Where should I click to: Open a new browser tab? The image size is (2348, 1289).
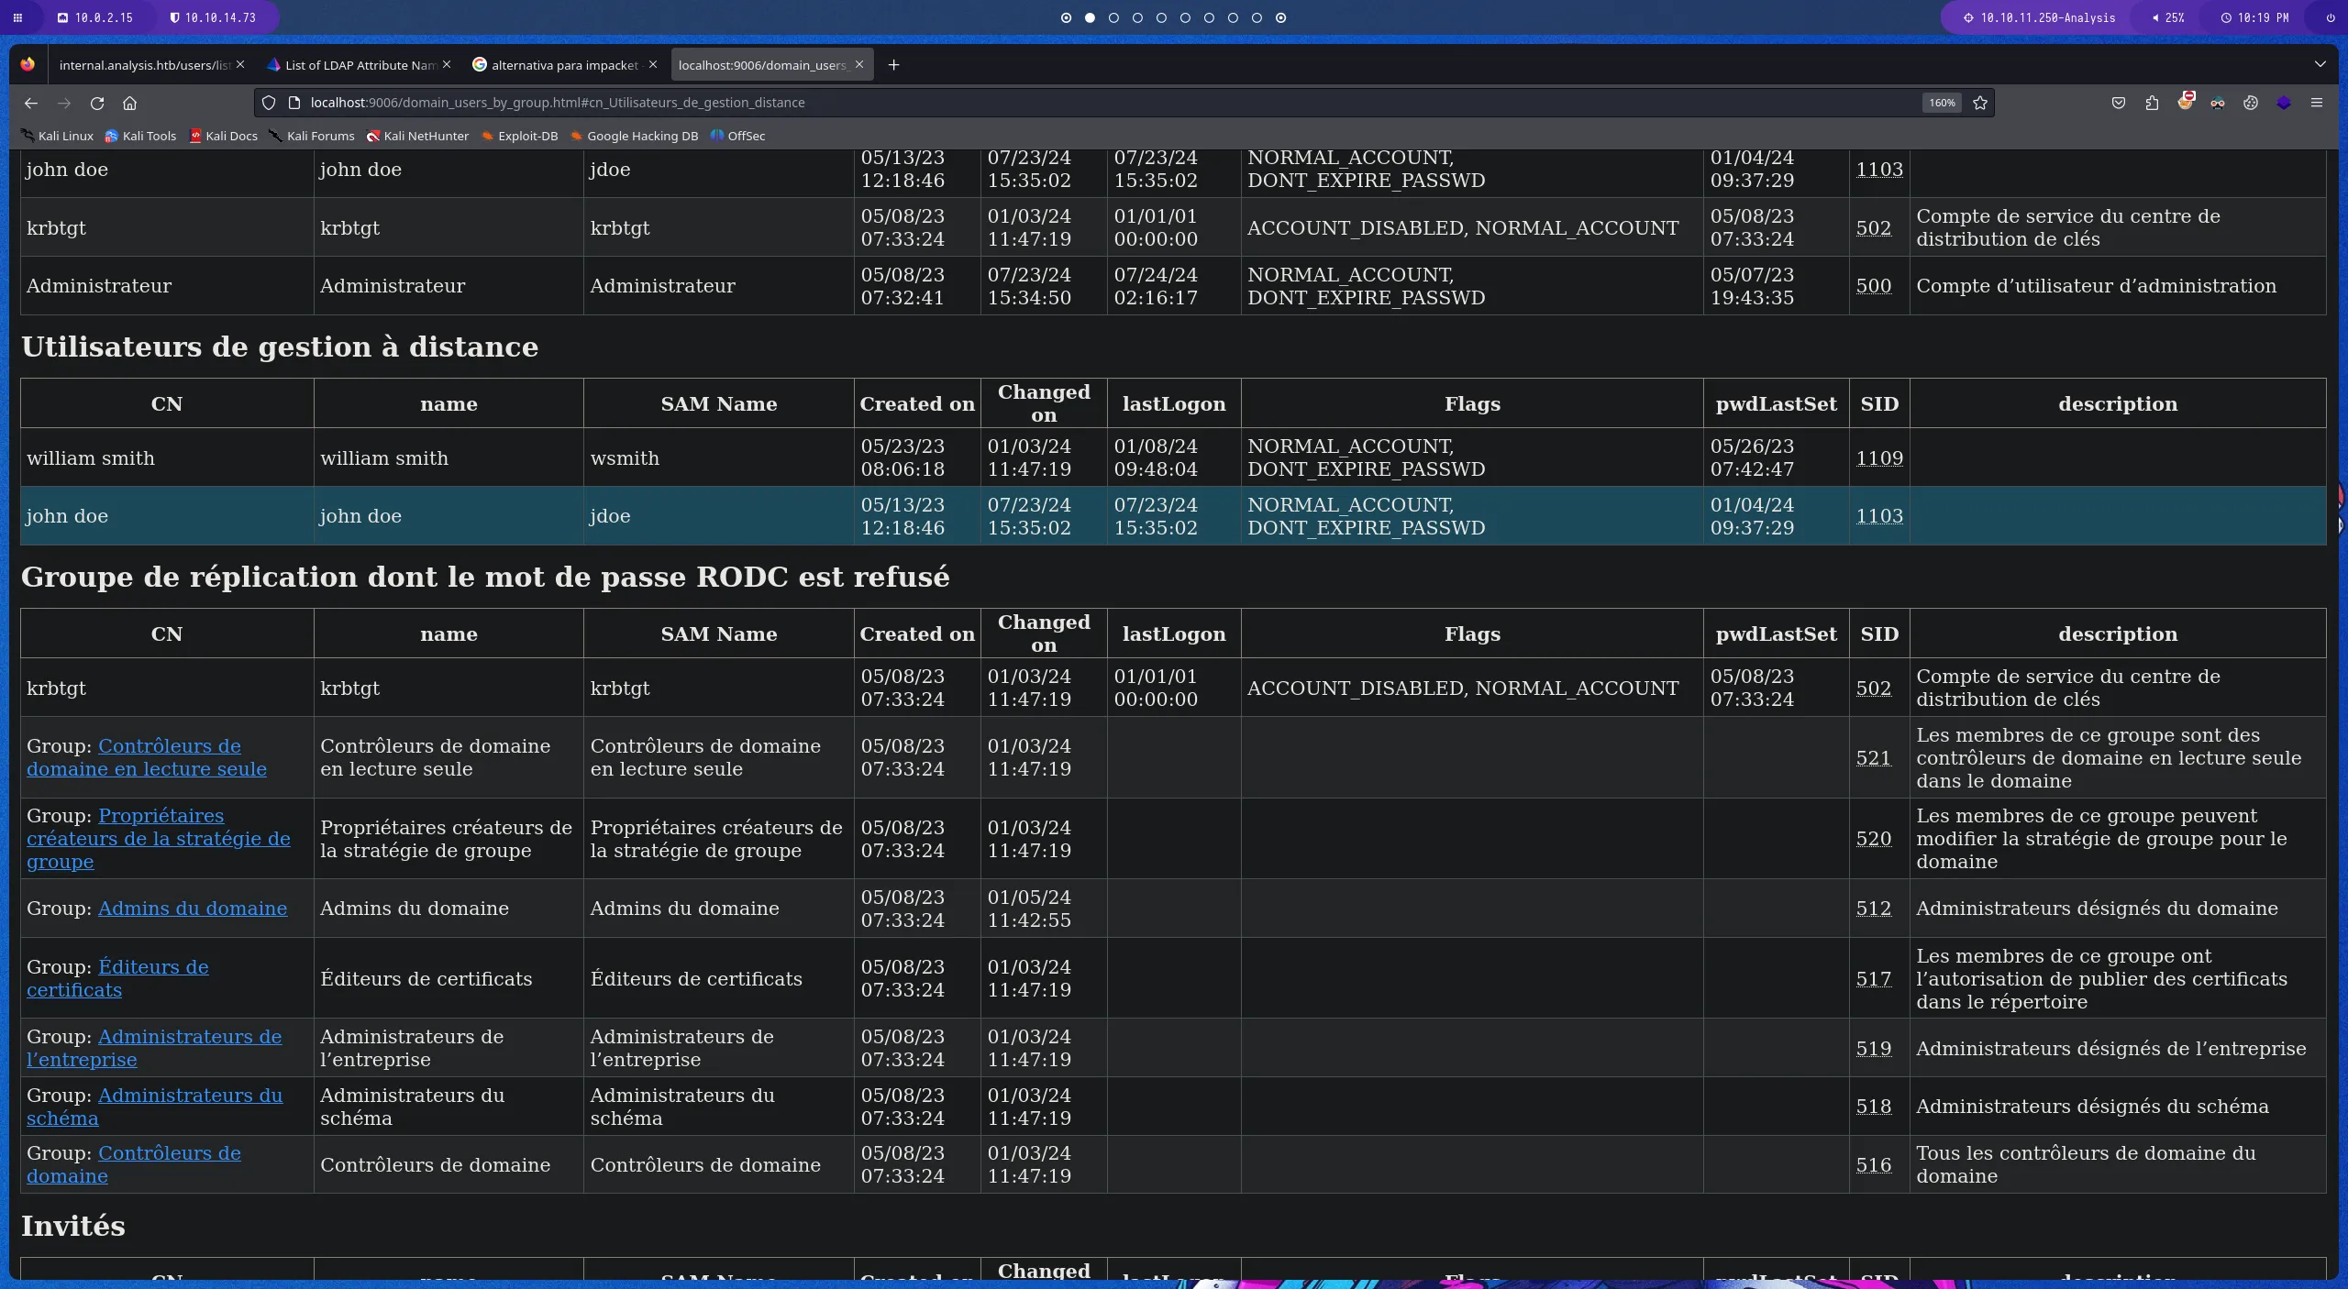[893, 64]
